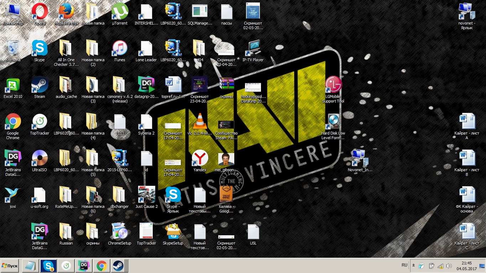
Task: Open the iTunes shortcut
Action: click(120, 48)
